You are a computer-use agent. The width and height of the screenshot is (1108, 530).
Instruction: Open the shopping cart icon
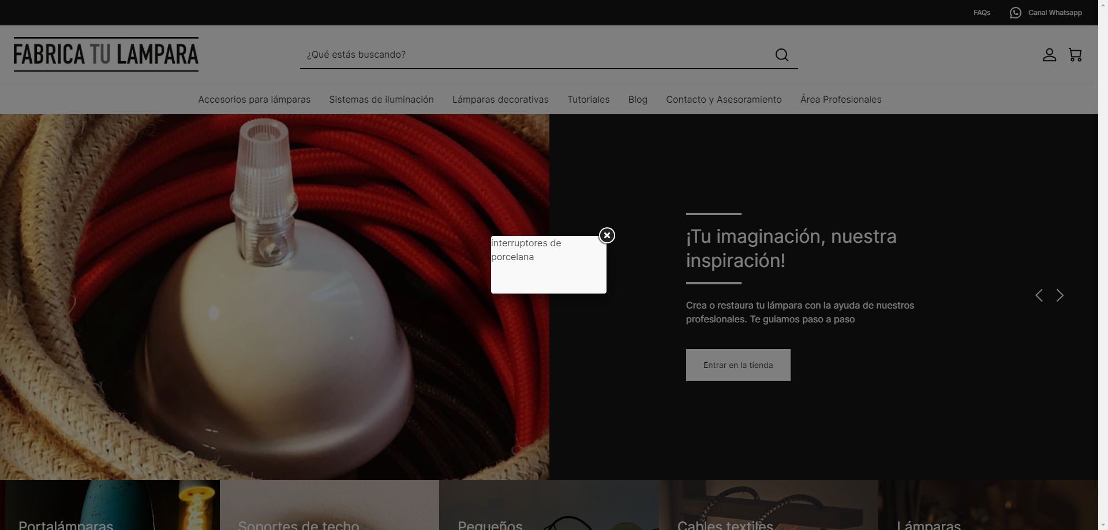1075,55
